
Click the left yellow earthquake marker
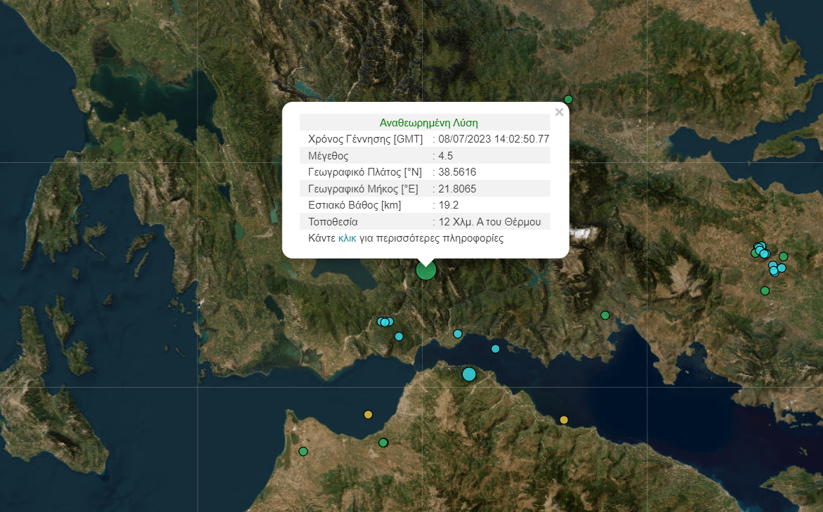pyautogui.click(x=368, y=414)
